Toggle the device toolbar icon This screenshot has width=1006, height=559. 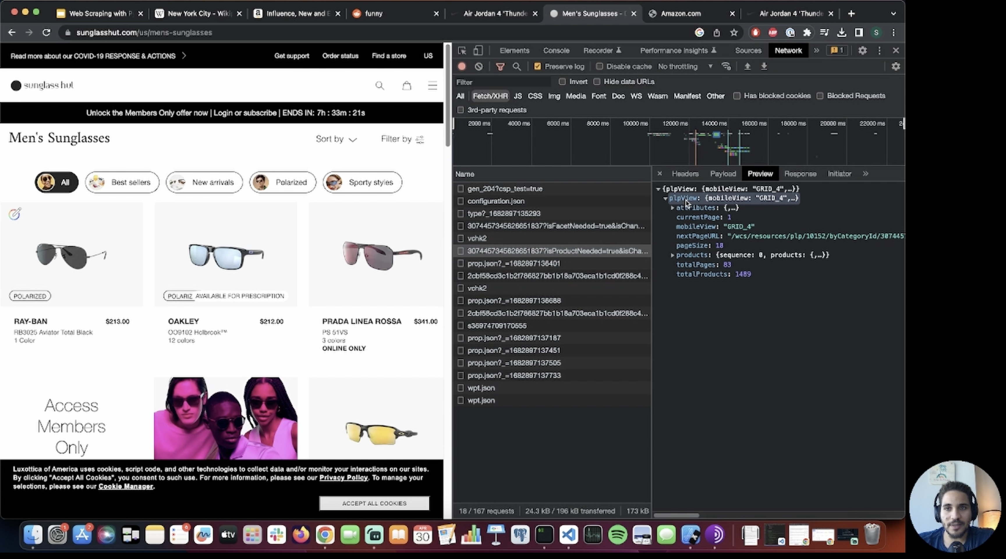(x=478, y=51)
